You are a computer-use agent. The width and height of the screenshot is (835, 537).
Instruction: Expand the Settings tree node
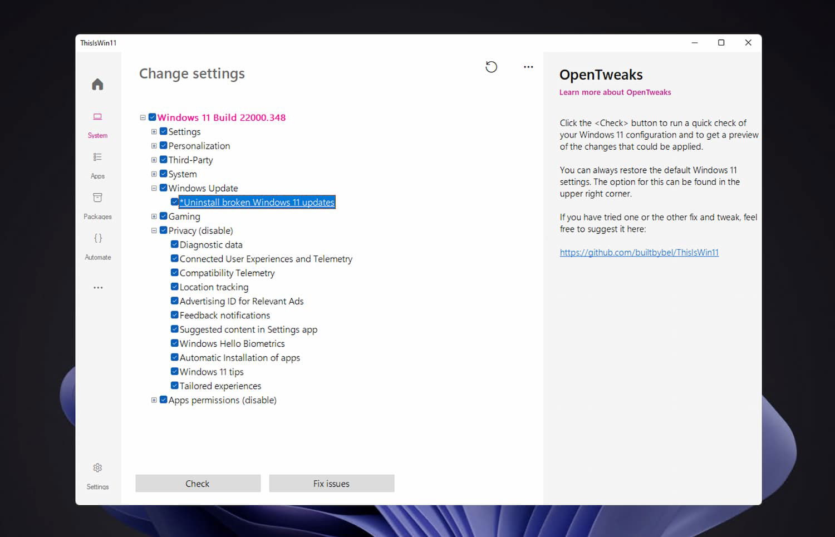pos(154,132)
